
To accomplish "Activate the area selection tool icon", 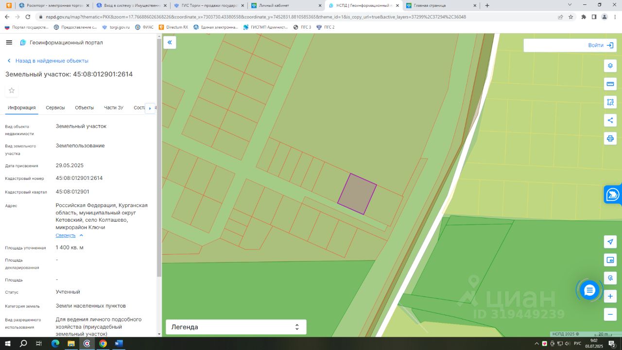I will pos(610,102).
